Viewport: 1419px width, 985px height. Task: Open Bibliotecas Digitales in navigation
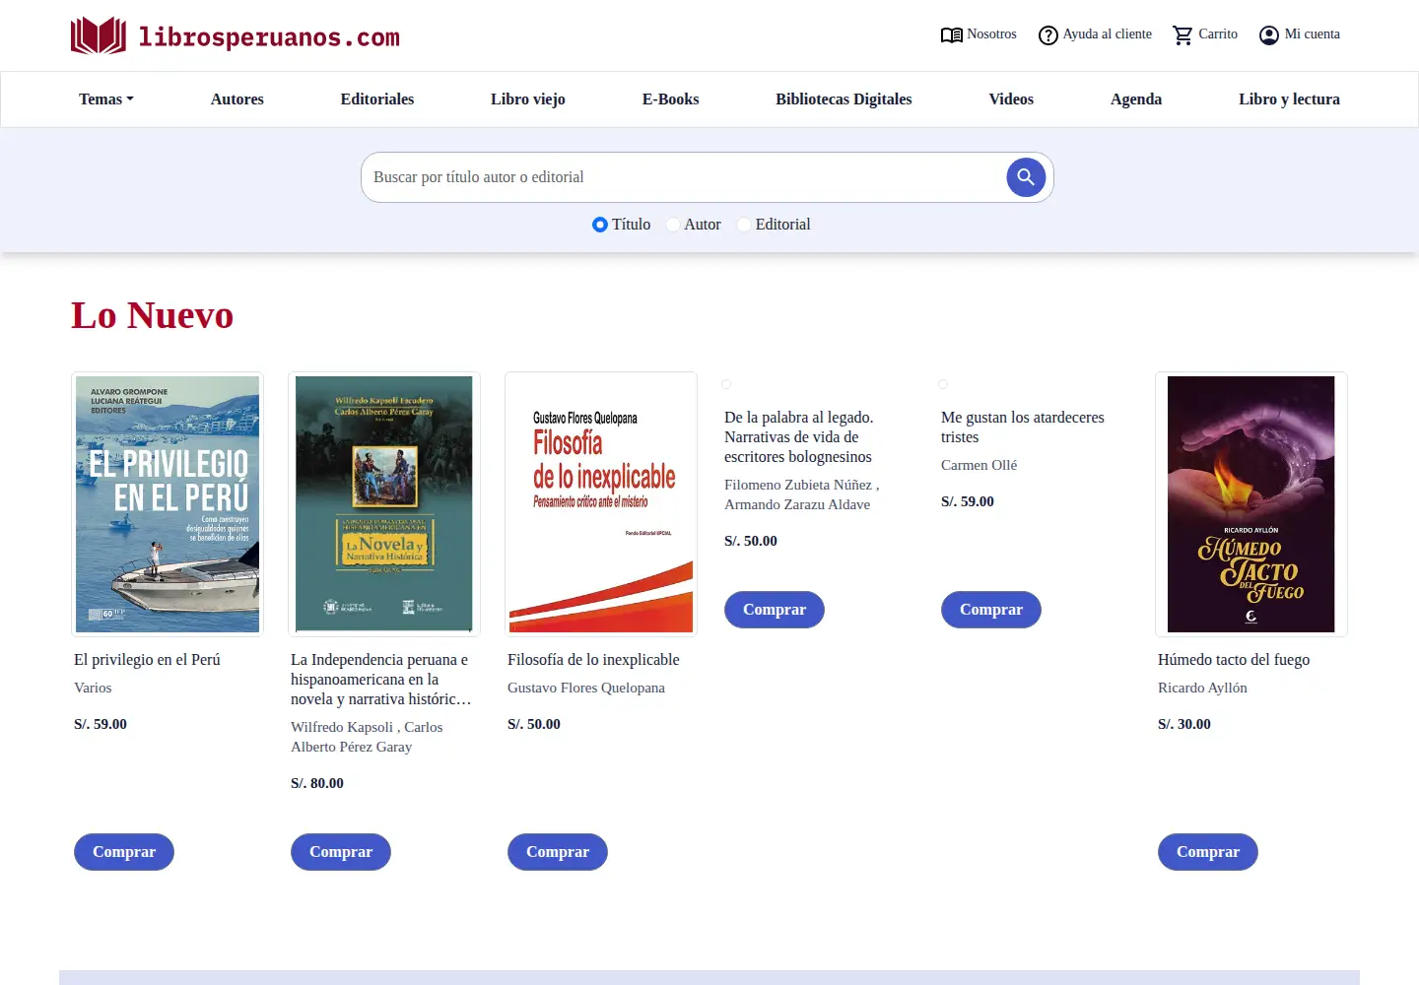(x=844, y=99)
